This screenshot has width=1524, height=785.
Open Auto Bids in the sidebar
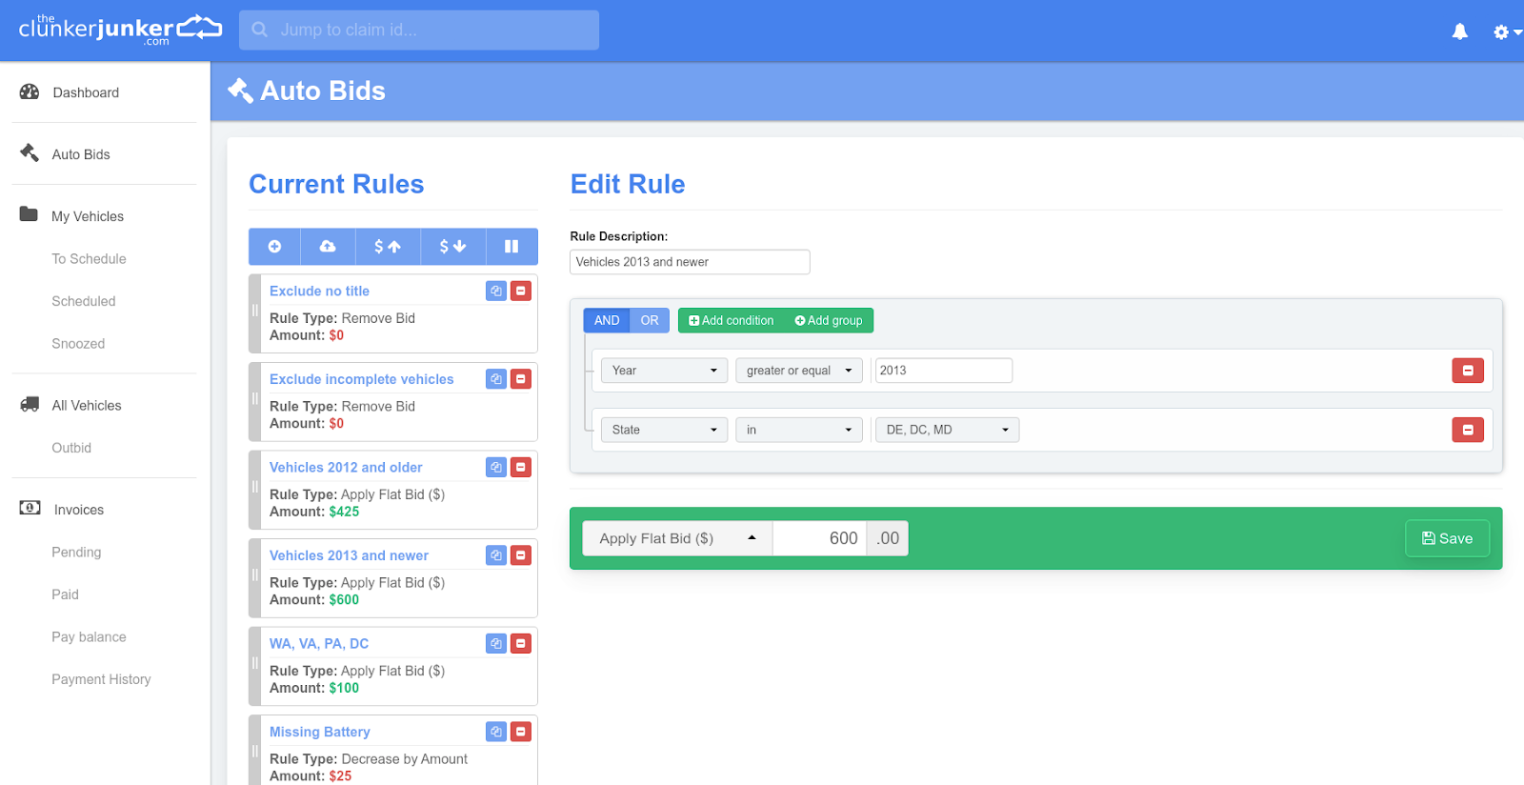(x=81, y=154)
